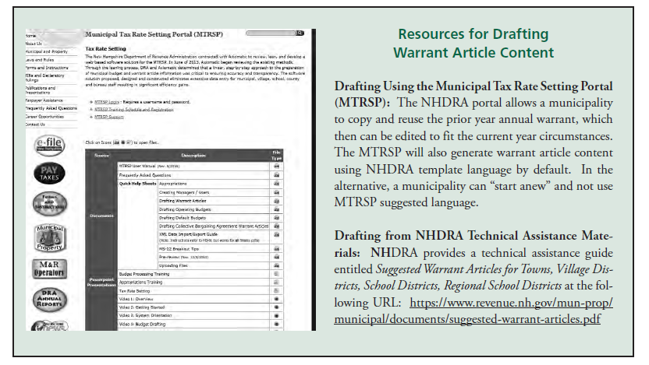Open the PDF icon for XML Data Import/Export Guide
This screenshot has height=365, width=649.
click(276, 234)
